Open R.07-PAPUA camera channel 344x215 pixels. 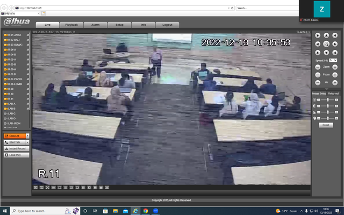(13, 79)
